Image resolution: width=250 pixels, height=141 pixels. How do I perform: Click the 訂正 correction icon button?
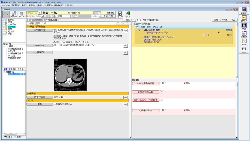(6, 14)
